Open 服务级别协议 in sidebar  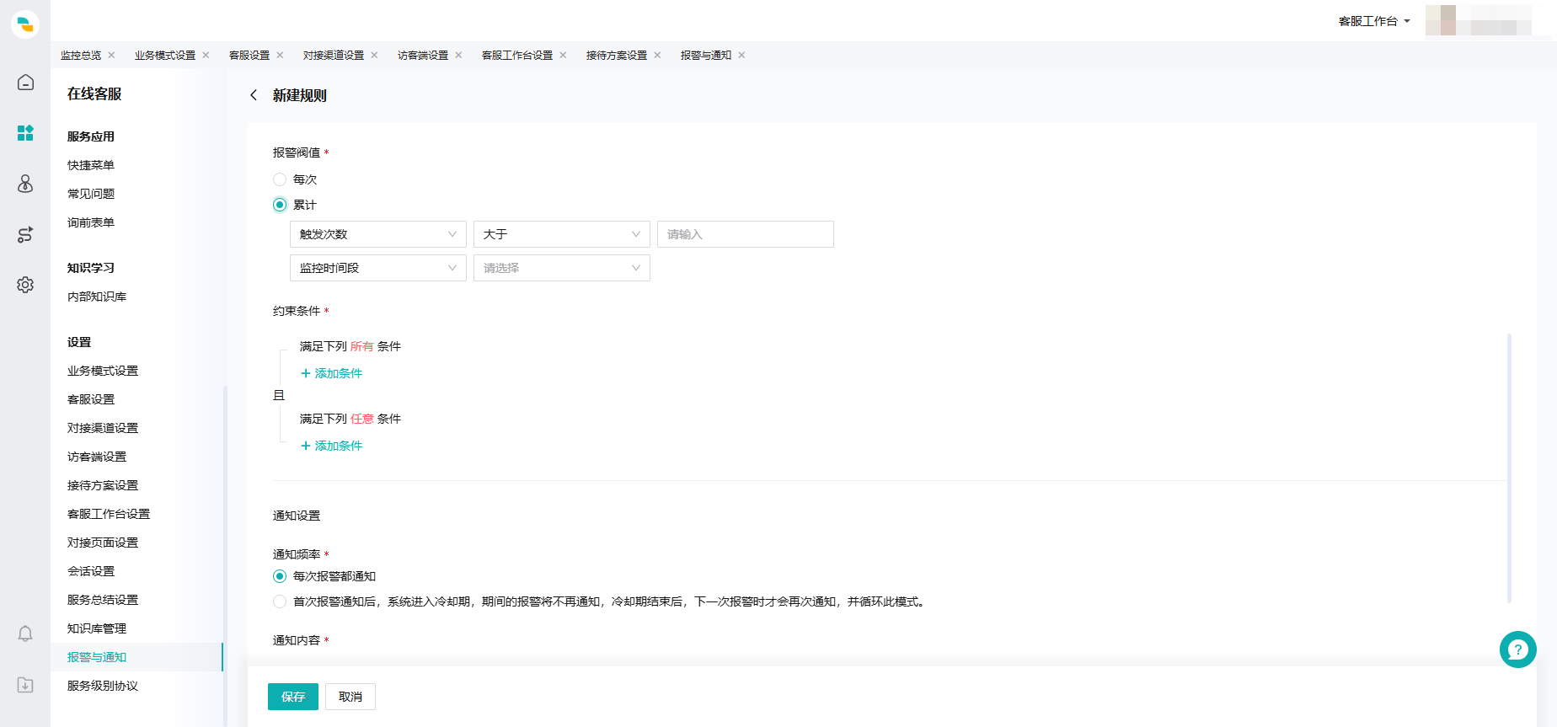pyautogui.click(x=103, y=686)
